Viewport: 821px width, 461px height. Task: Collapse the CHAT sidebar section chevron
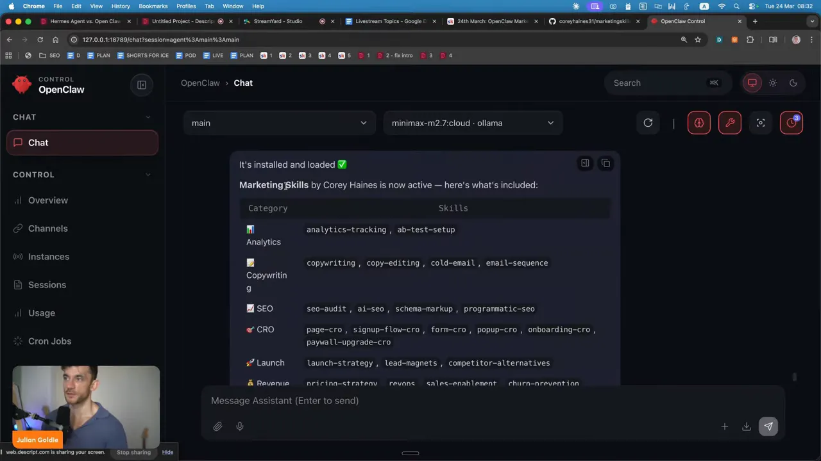coord(148,117)
